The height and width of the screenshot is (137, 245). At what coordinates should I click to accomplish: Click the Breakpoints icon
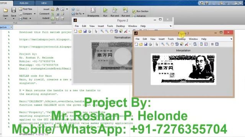[93, 10]
